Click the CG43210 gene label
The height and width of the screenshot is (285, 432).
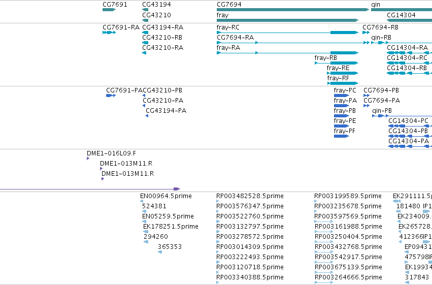tap(156, 15)
